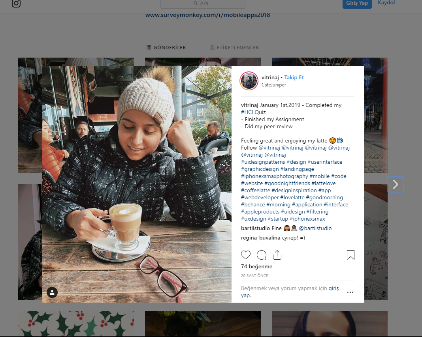Open the #lattelove hashtag
This screenshot has height=337, width=422.
coord(324,183)
